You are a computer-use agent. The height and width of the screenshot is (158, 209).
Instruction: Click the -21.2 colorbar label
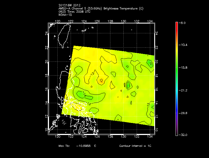[x=183, y=90]
